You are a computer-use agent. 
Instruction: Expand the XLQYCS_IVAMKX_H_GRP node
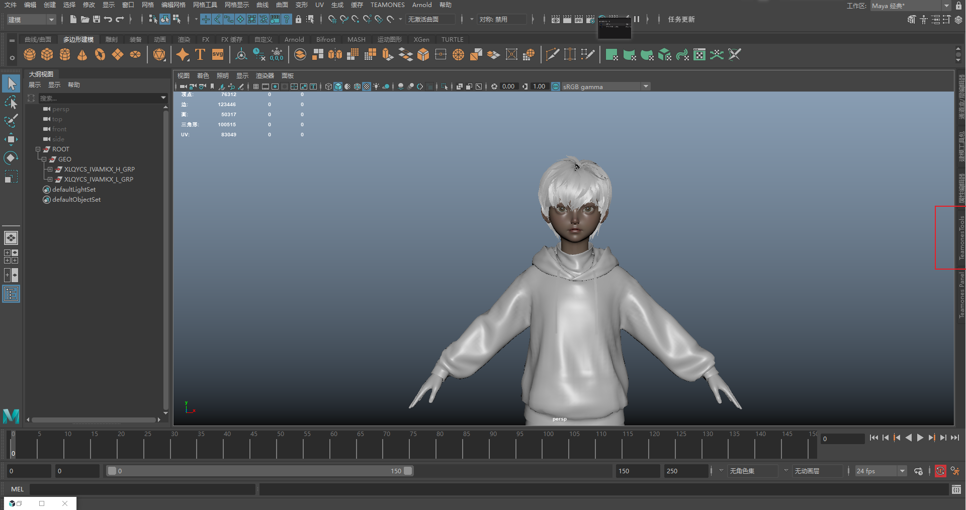pos(50,169)
